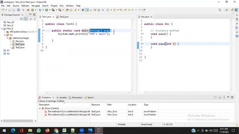Close the Problems view tab
The height and width of the screenshot is (134, 239).
(x=53, y=98)
